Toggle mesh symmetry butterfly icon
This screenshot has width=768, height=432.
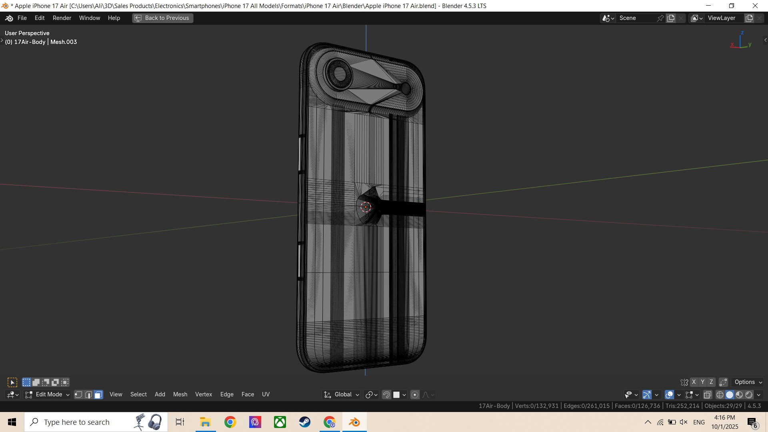684,382
